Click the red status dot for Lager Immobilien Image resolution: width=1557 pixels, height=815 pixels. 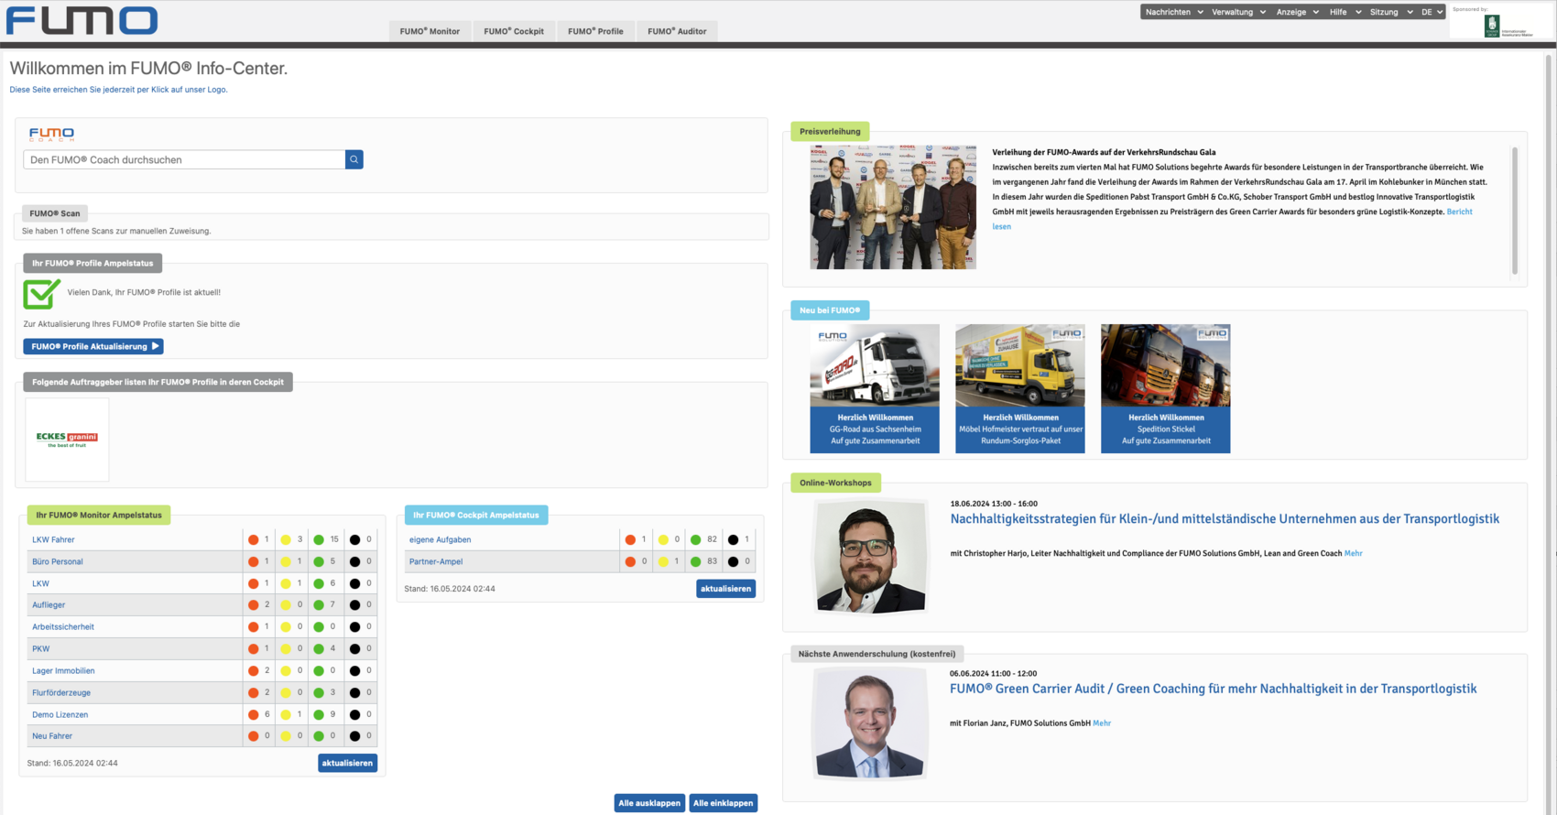(x=254, y=670)
